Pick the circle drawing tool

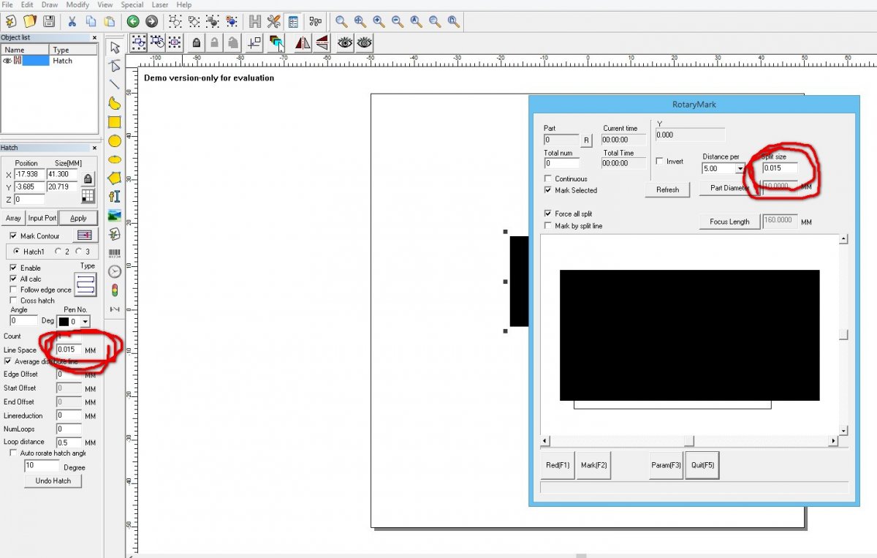click(115, 140)
